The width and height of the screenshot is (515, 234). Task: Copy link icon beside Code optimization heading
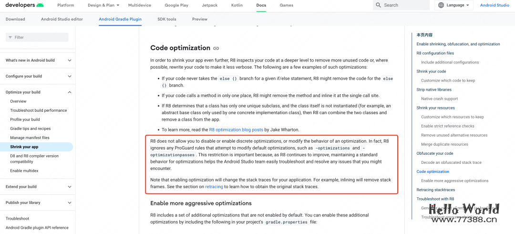(x=216, y=48)
